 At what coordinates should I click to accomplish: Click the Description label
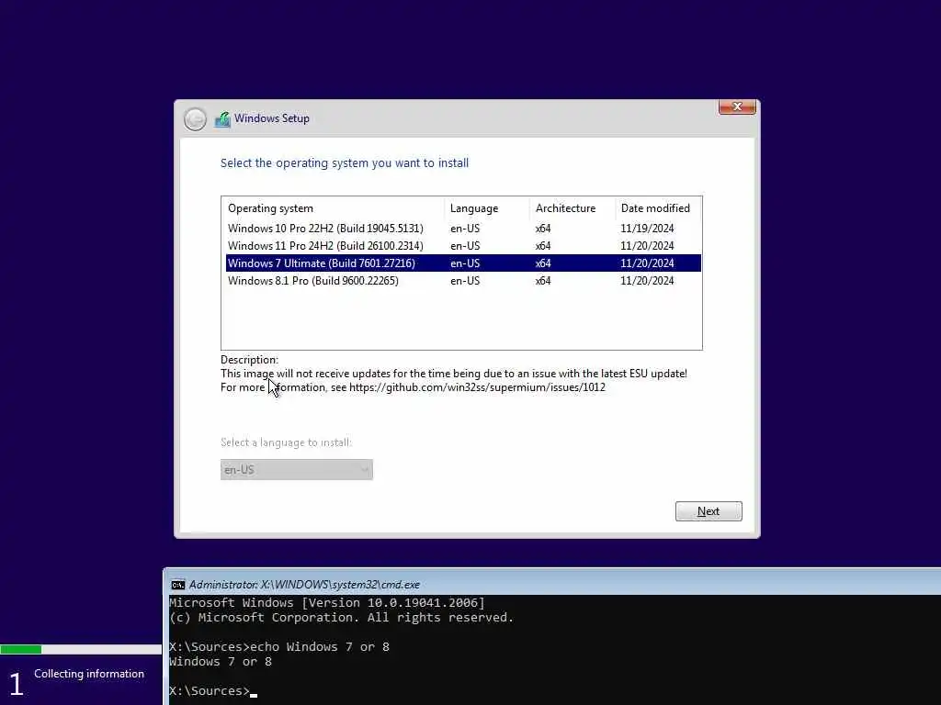pos(249,360)
